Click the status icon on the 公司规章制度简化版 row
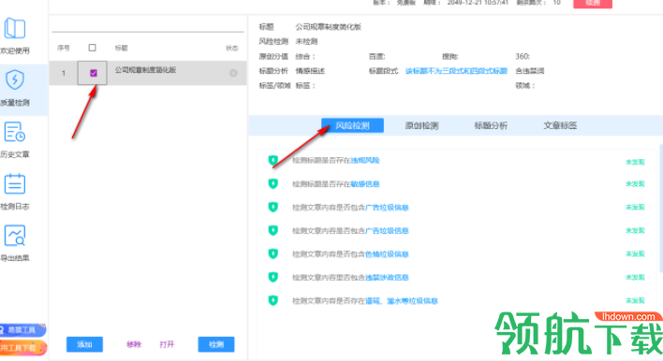663x361 pixels. [x=233, y=73]
